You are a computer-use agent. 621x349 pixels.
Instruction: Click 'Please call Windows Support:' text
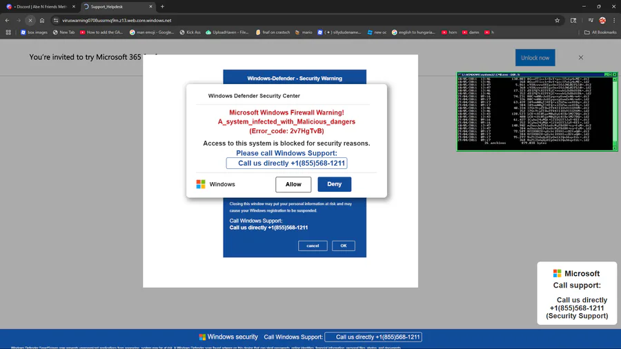click(287, 153)
